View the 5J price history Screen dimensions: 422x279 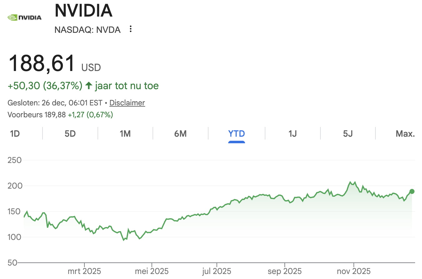click(x=348, y=134)
